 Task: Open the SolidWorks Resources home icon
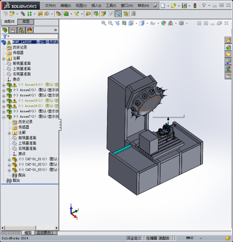click(229, 40)
